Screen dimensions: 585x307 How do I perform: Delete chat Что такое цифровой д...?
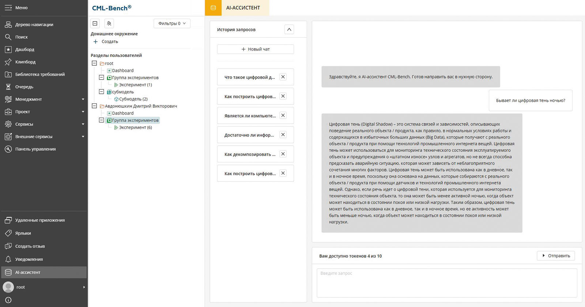[x=283, y=77]
